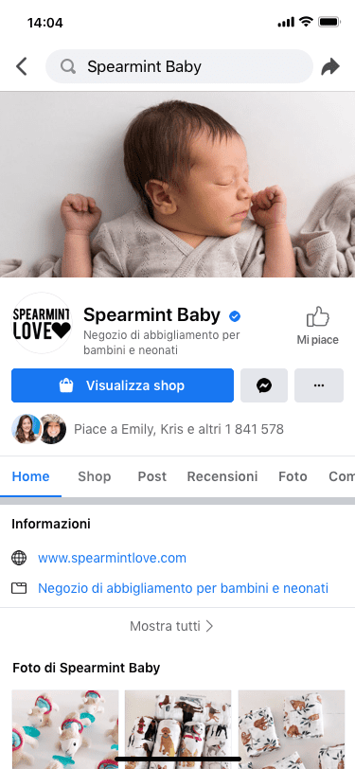Tap the category box icon under Informazioni
The height and width of the screenshot is (769, 355).
coord(19,588)
